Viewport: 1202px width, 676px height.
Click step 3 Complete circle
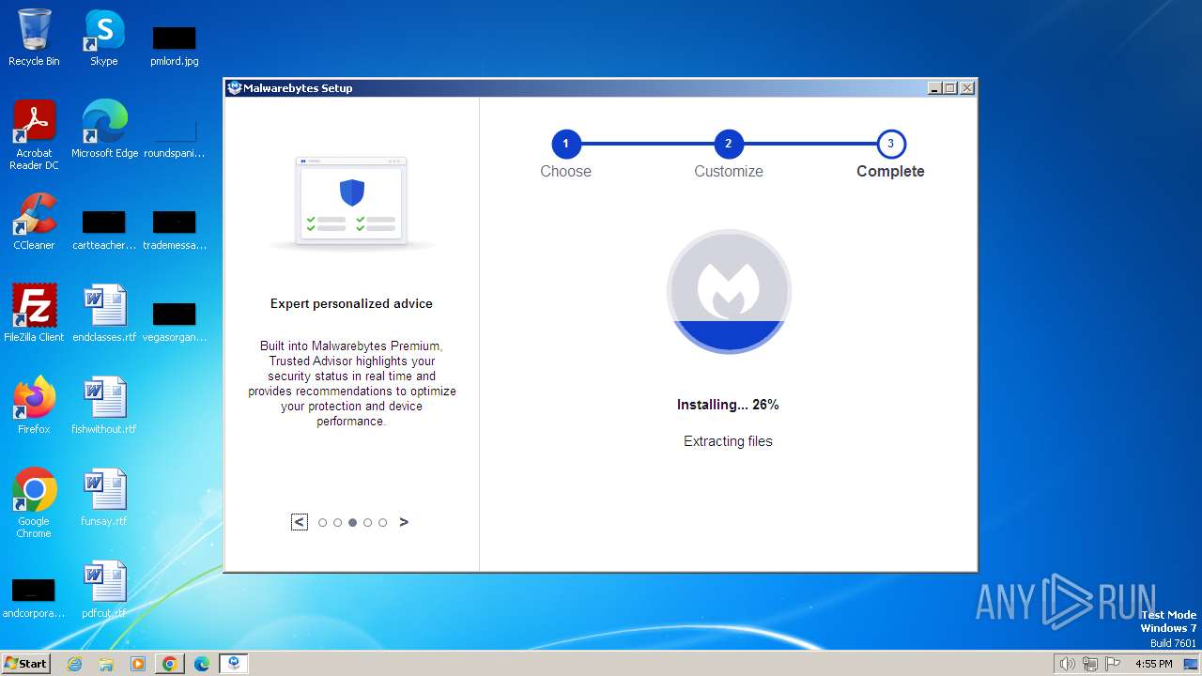[x=891, y=144]
